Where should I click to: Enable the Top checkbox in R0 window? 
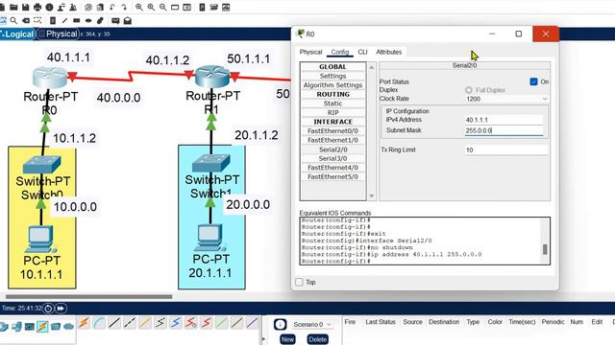point(299,282)
